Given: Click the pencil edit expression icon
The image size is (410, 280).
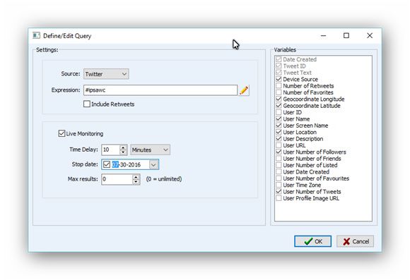Looking at the screenshot, I should point(244,90).
